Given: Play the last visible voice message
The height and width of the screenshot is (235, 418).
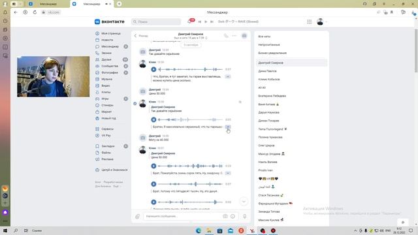Looking at the screenshot, I should point(153,202).
